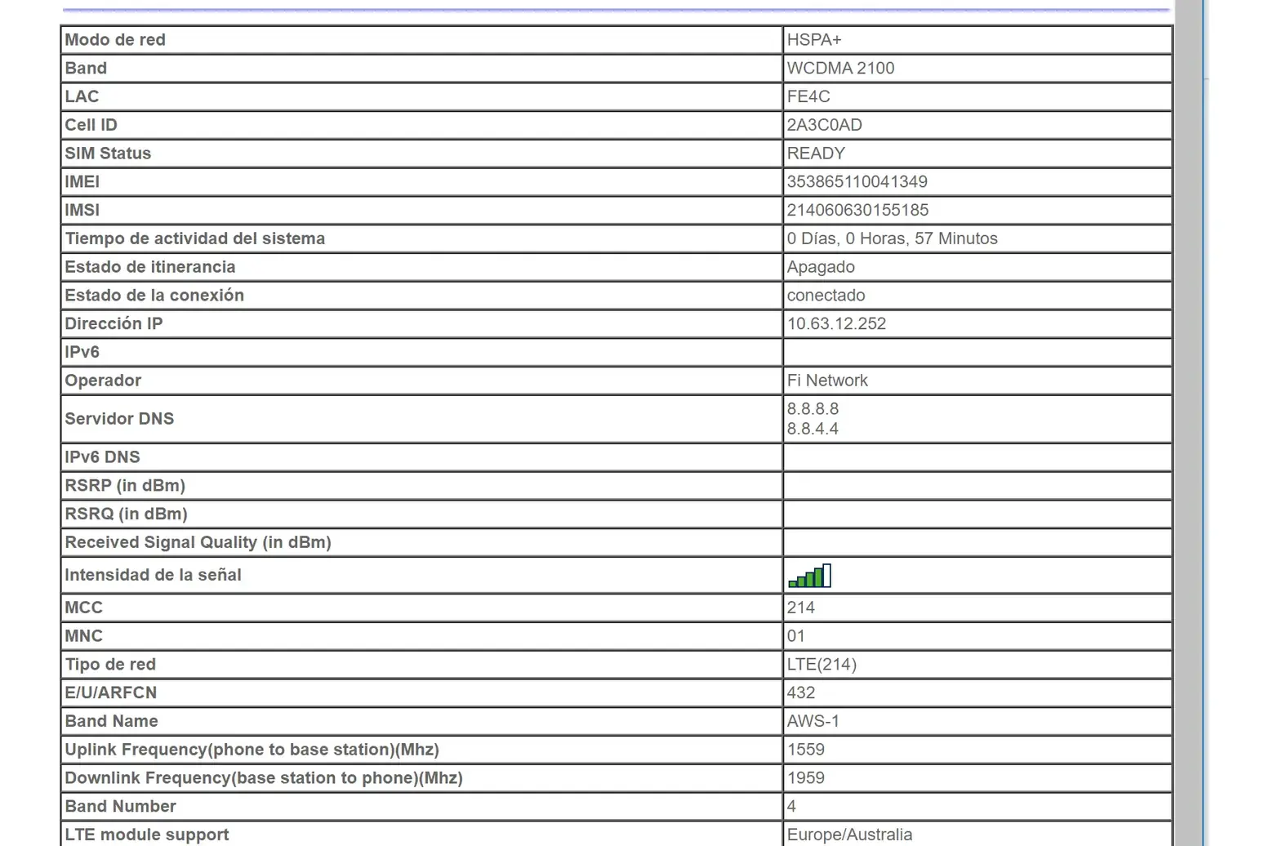This screenshot has height=846, width=1269.
Task: Select the SIM status READY value
Action: (816, 154)
